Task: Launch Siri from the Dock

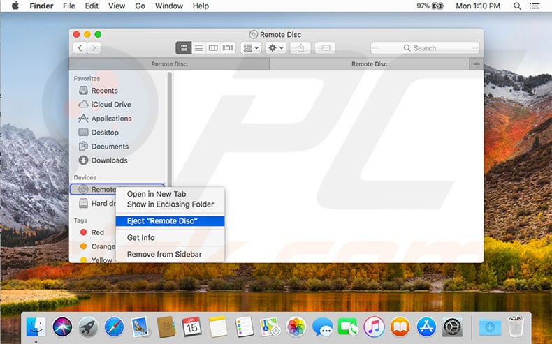Action: [x=62, y=327]
